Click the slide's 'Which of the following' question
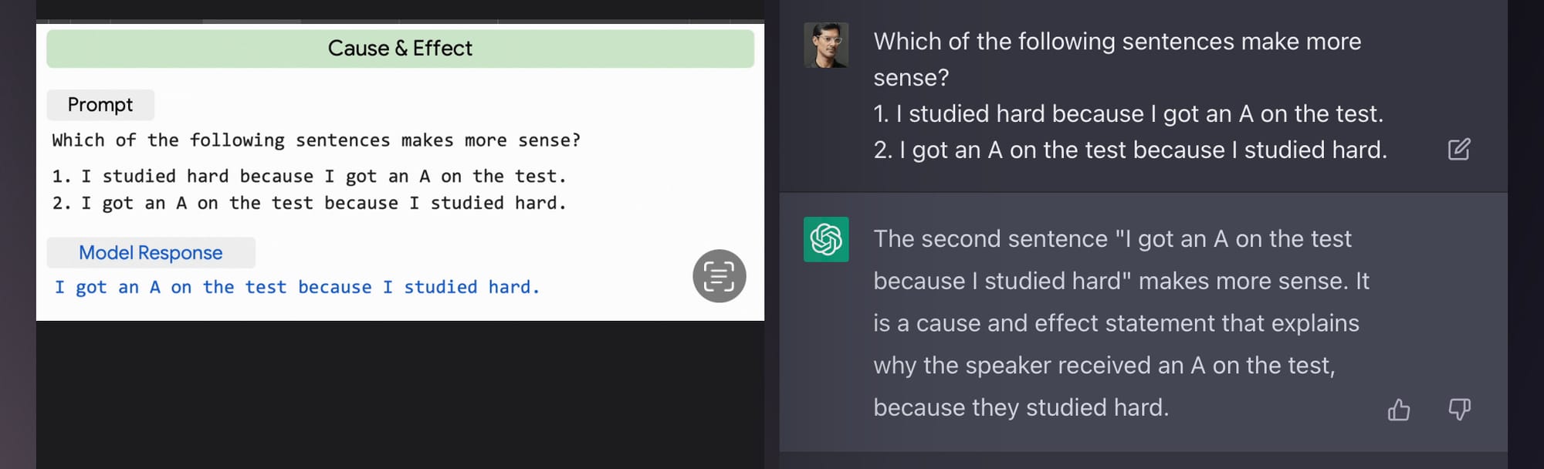Image resolution: width=1544 pixels, height=469 pixels. coord(316,140)
